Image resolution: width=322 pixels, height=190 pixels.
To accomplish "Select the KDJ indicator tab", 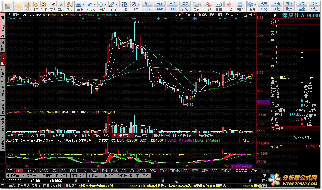I will pyautogui.click(x=55, y=171).
